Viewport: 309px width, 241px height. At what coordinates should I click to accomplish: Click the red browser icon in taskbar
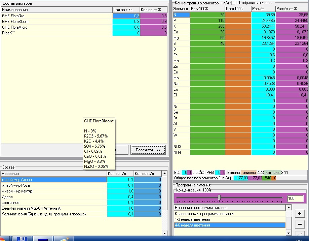point(3,239)
